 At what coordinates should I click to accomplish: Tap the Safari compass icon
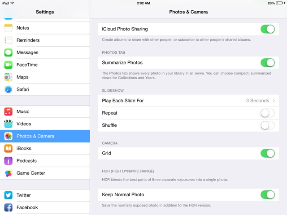8,90
